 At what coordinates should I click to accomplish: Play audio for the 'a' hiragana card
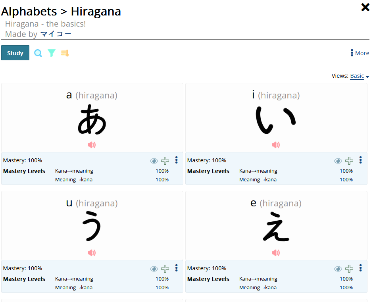(92, 145)
